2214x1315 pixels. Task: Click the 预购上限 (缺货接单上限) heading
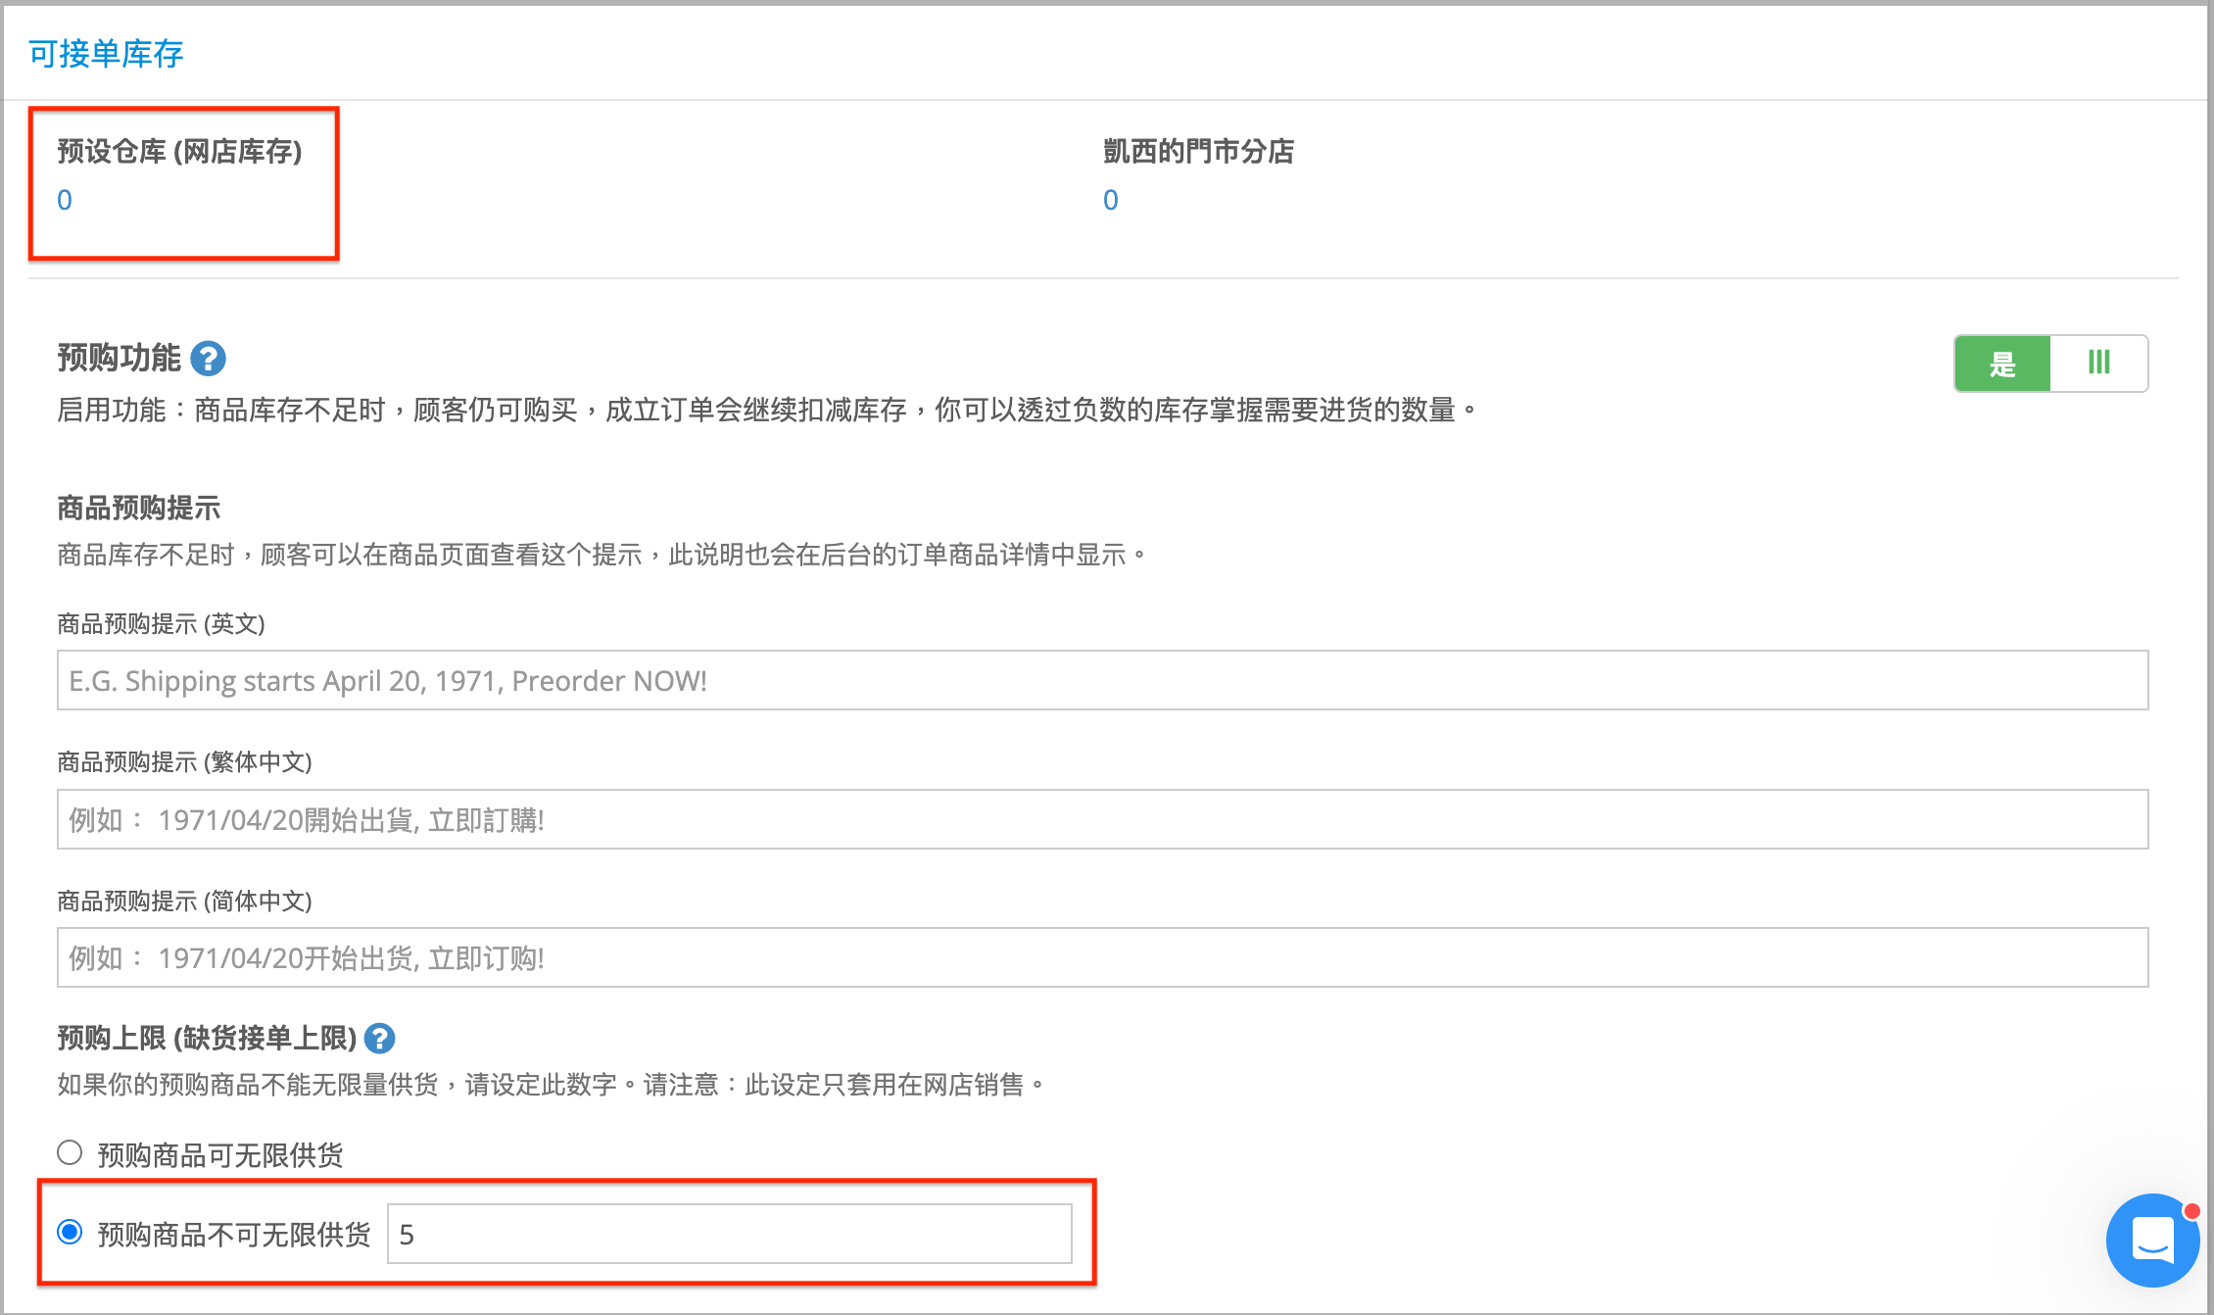(x=207, y=1038)
